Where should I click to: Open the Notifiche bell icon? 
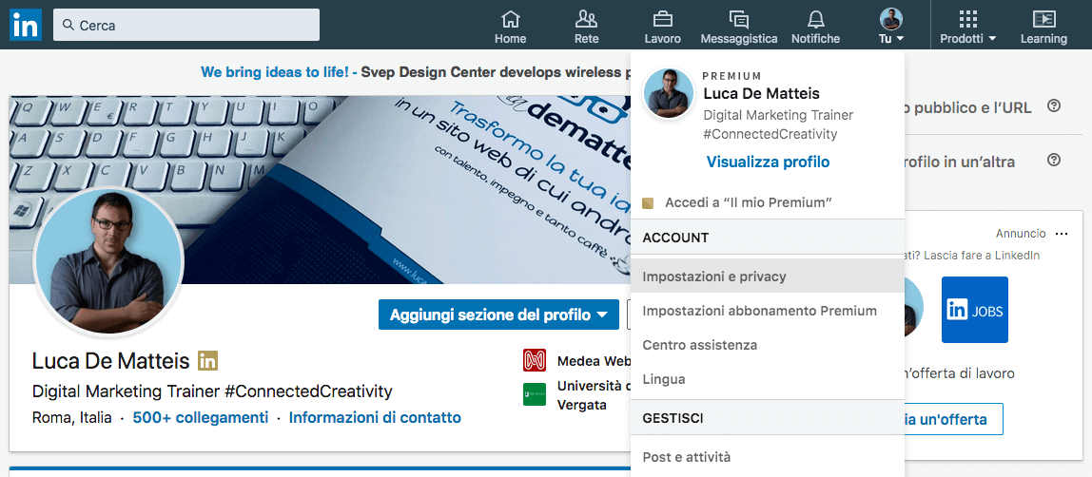pos(815,19)
